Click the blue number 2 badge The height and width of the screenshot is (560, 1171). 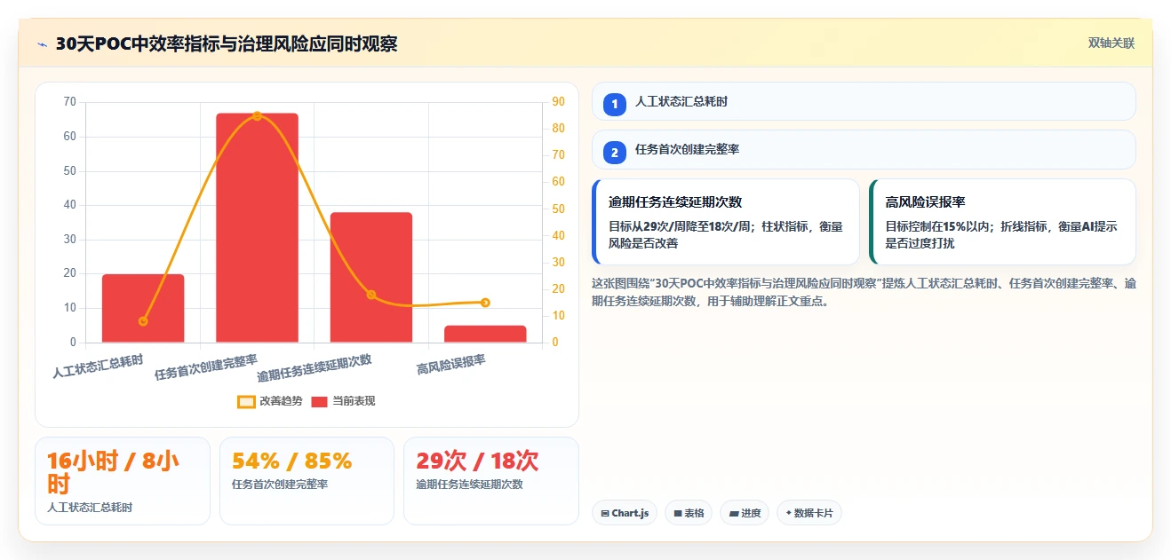pos(614,153)
